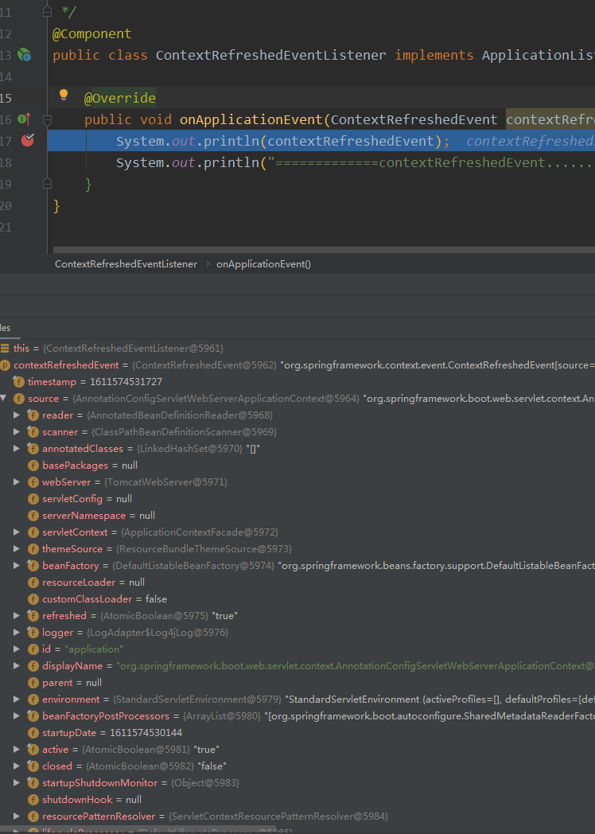Viewport: 595px width, 834px height.
Task: Select onApplicationEvent() in the breadcrumb bar
Action: (264, 264)
